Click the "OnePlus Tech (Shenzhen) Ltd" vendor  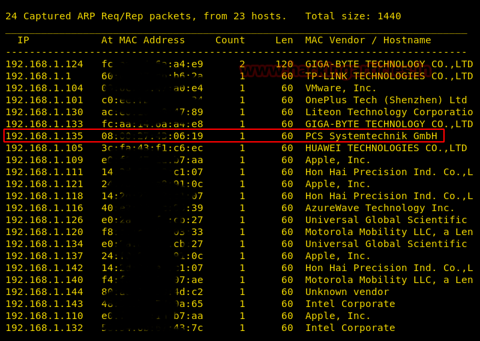click(386, 100)
